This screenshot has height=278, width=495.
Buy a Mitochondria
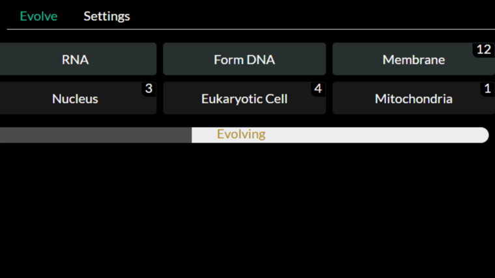[413, 99]
